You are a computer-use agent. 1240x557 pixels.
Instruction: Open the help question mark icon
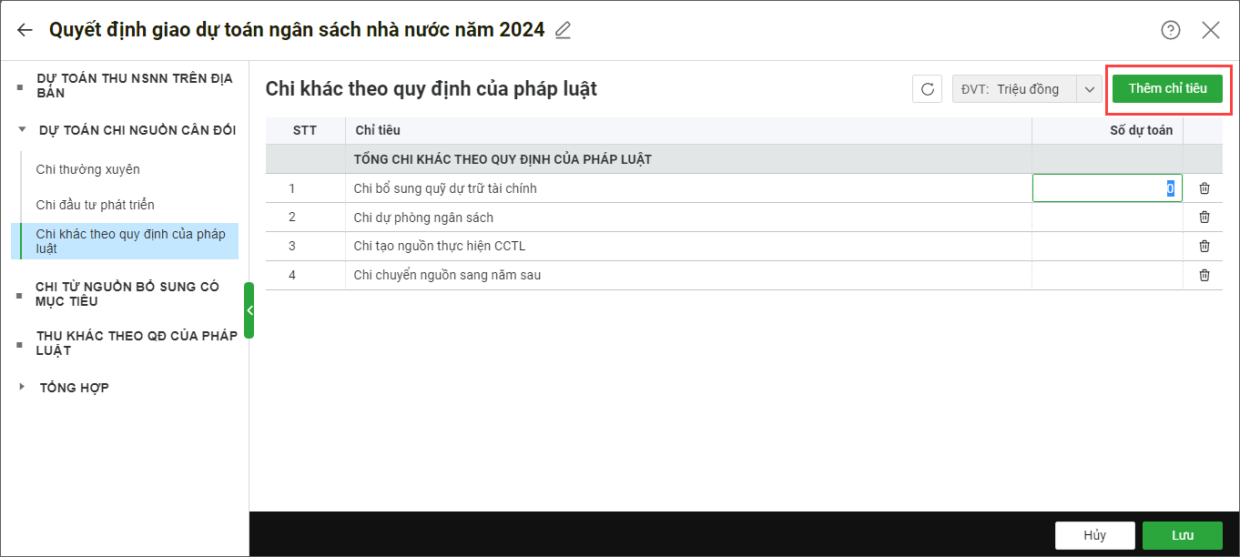1171,30
